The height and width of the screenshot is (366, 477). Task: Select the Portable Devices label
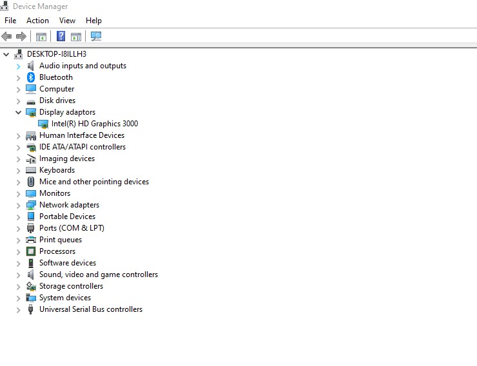tap(67, 216)
